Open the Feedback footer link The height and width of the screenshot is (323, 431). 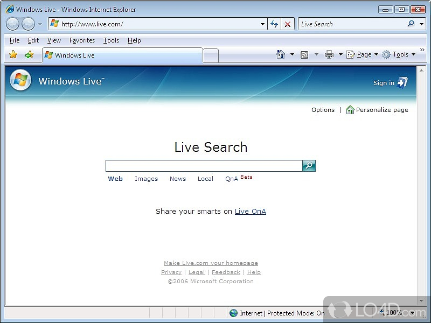226,272
